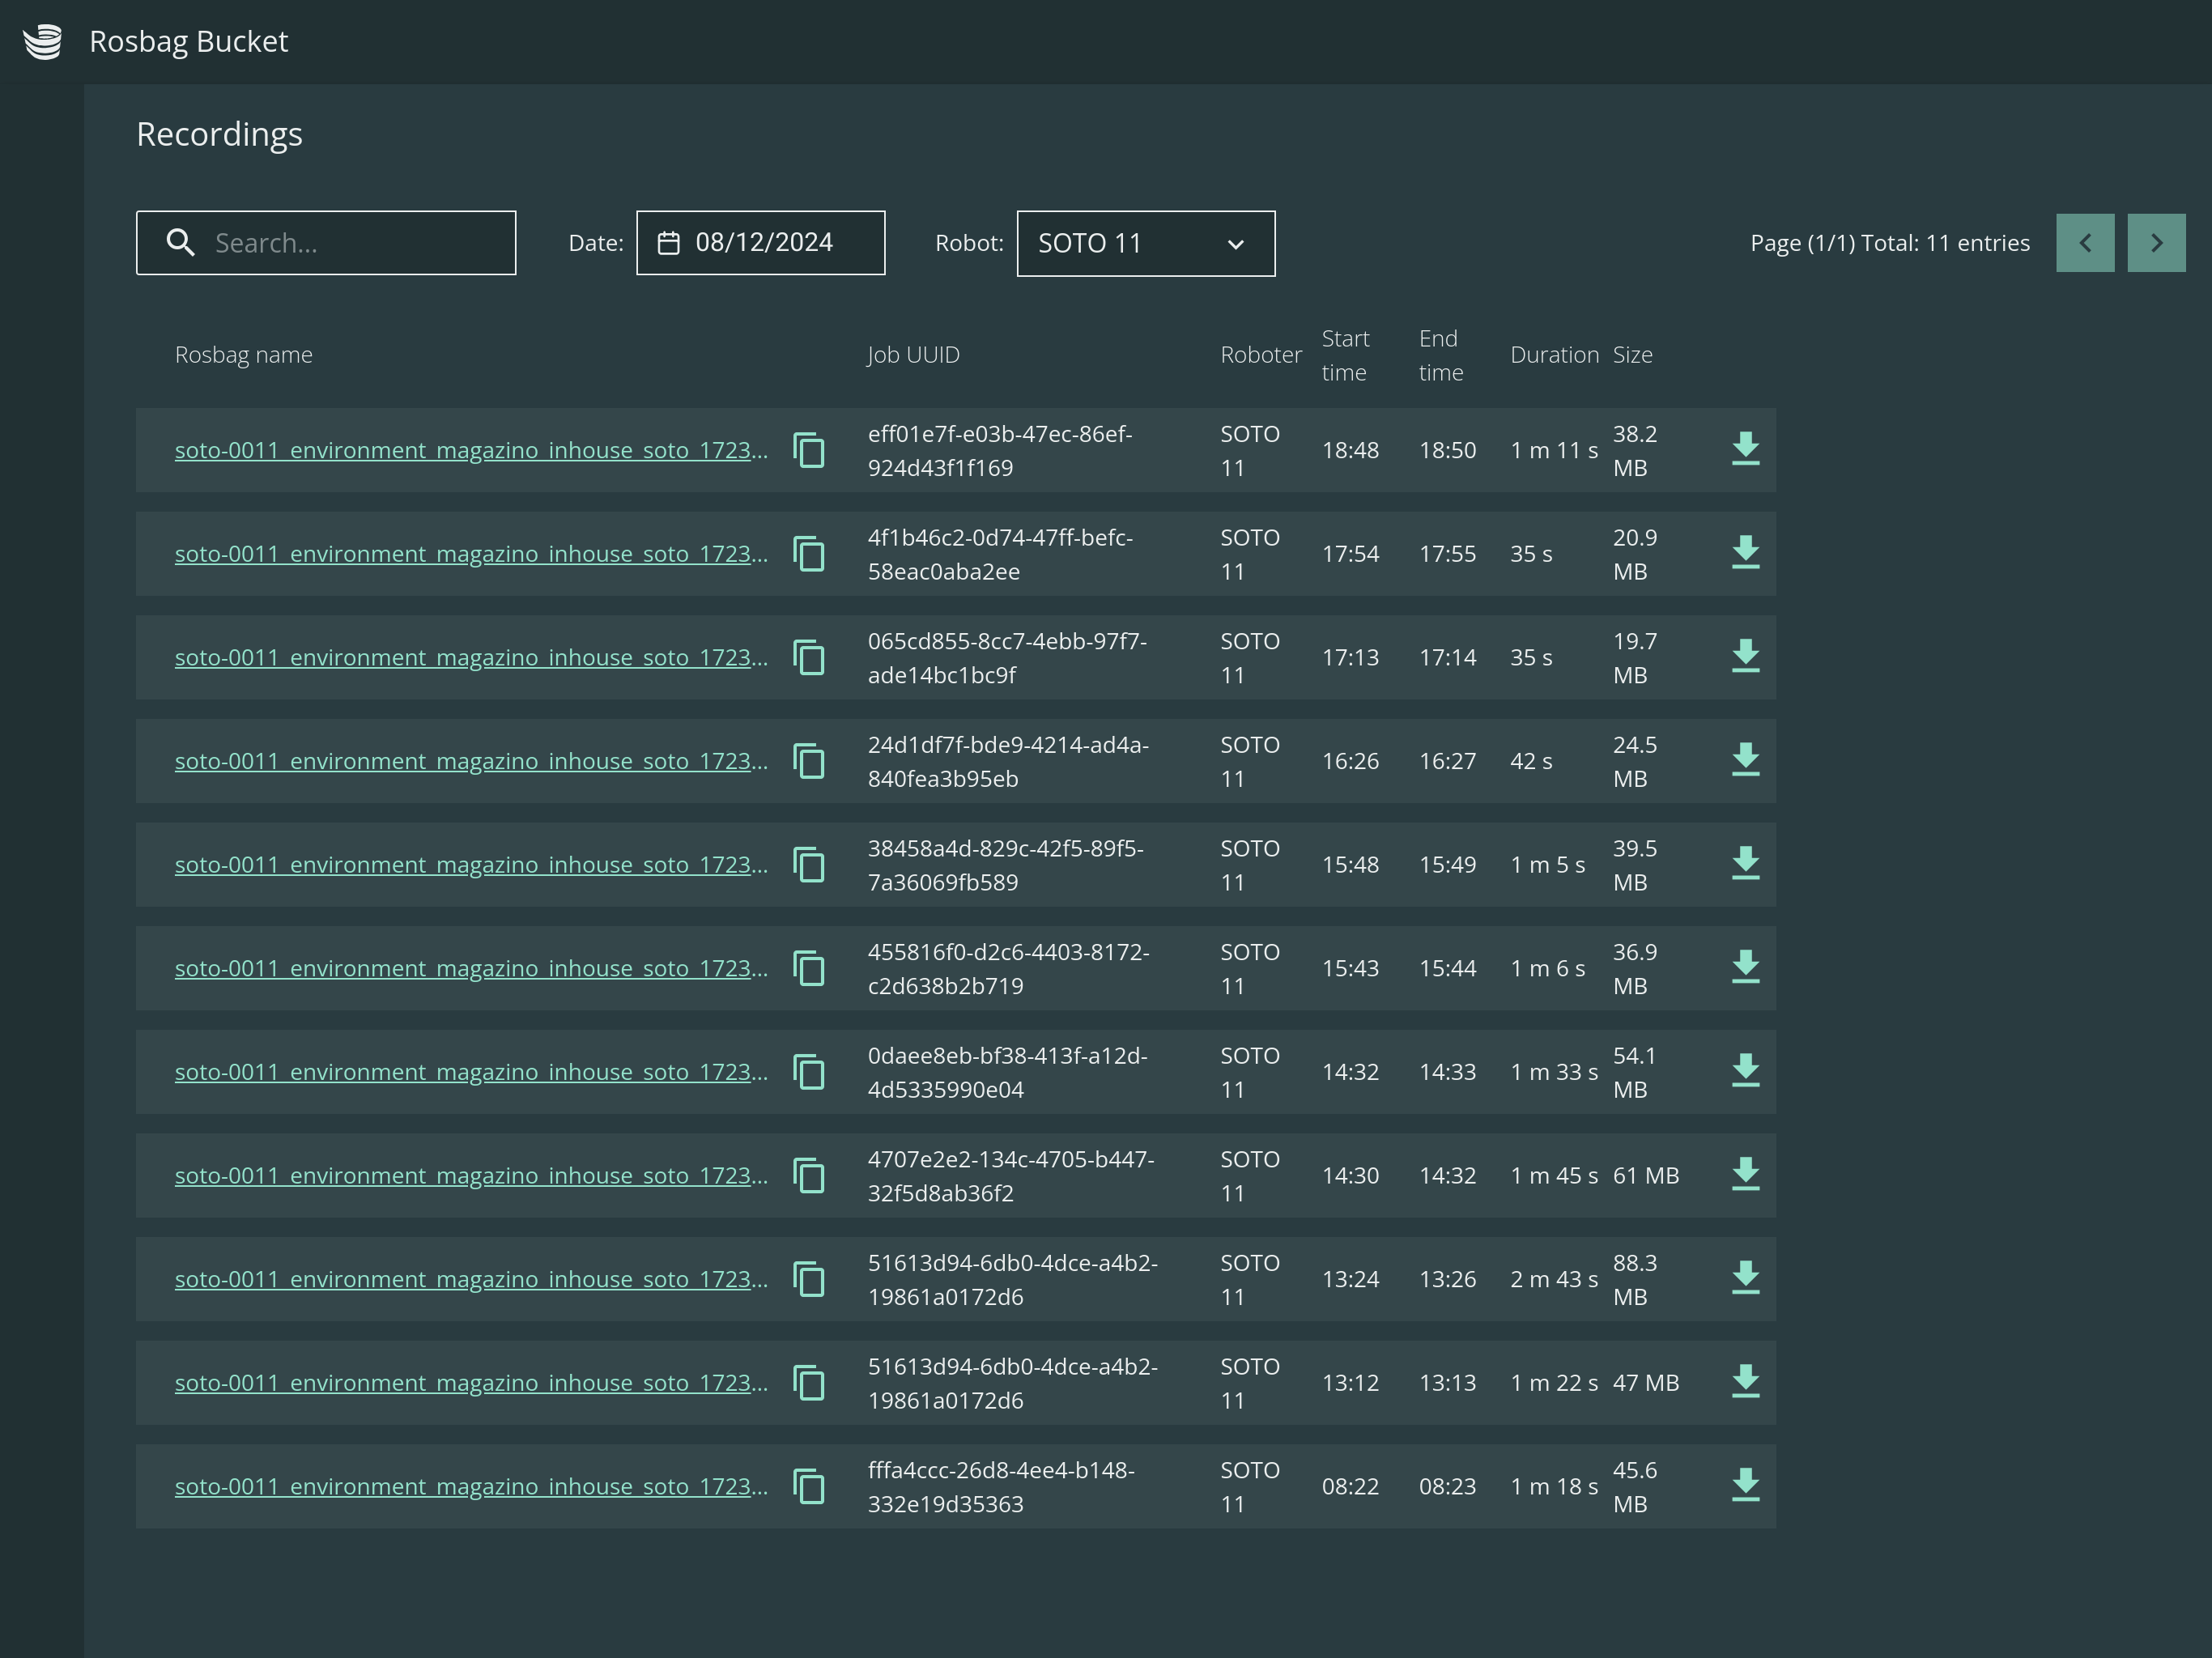
Task: Click the calendar icon in date field
Action: pos(669,243)
